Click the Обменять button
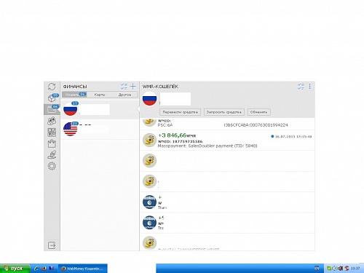The width and height of the screenshot is (364, 273). pyautogui.click(x=258, y=112)
